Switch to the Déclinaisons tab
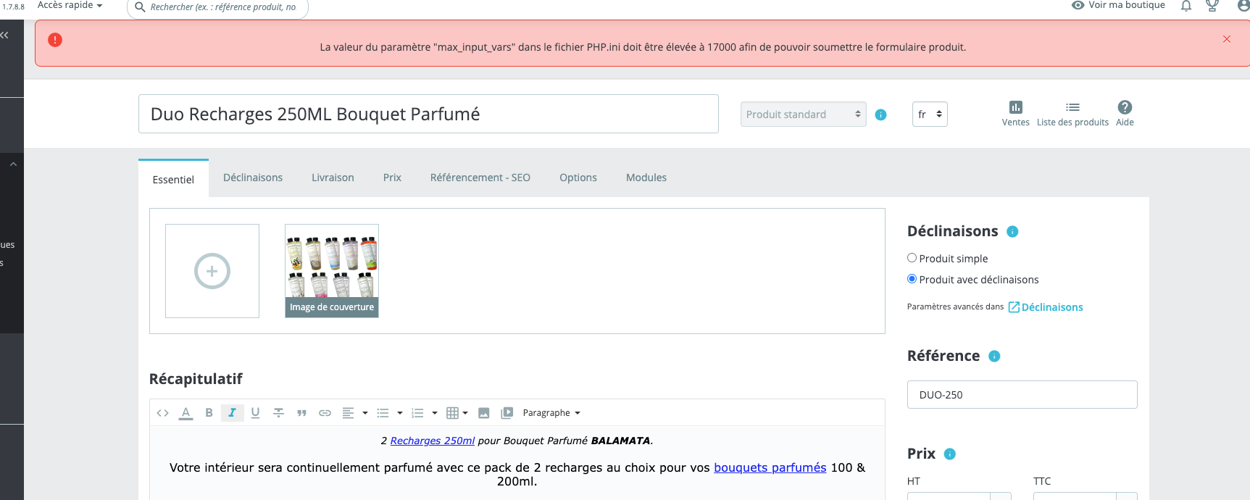This screenshot has height=500, width=1250. [x=253, y=178]
